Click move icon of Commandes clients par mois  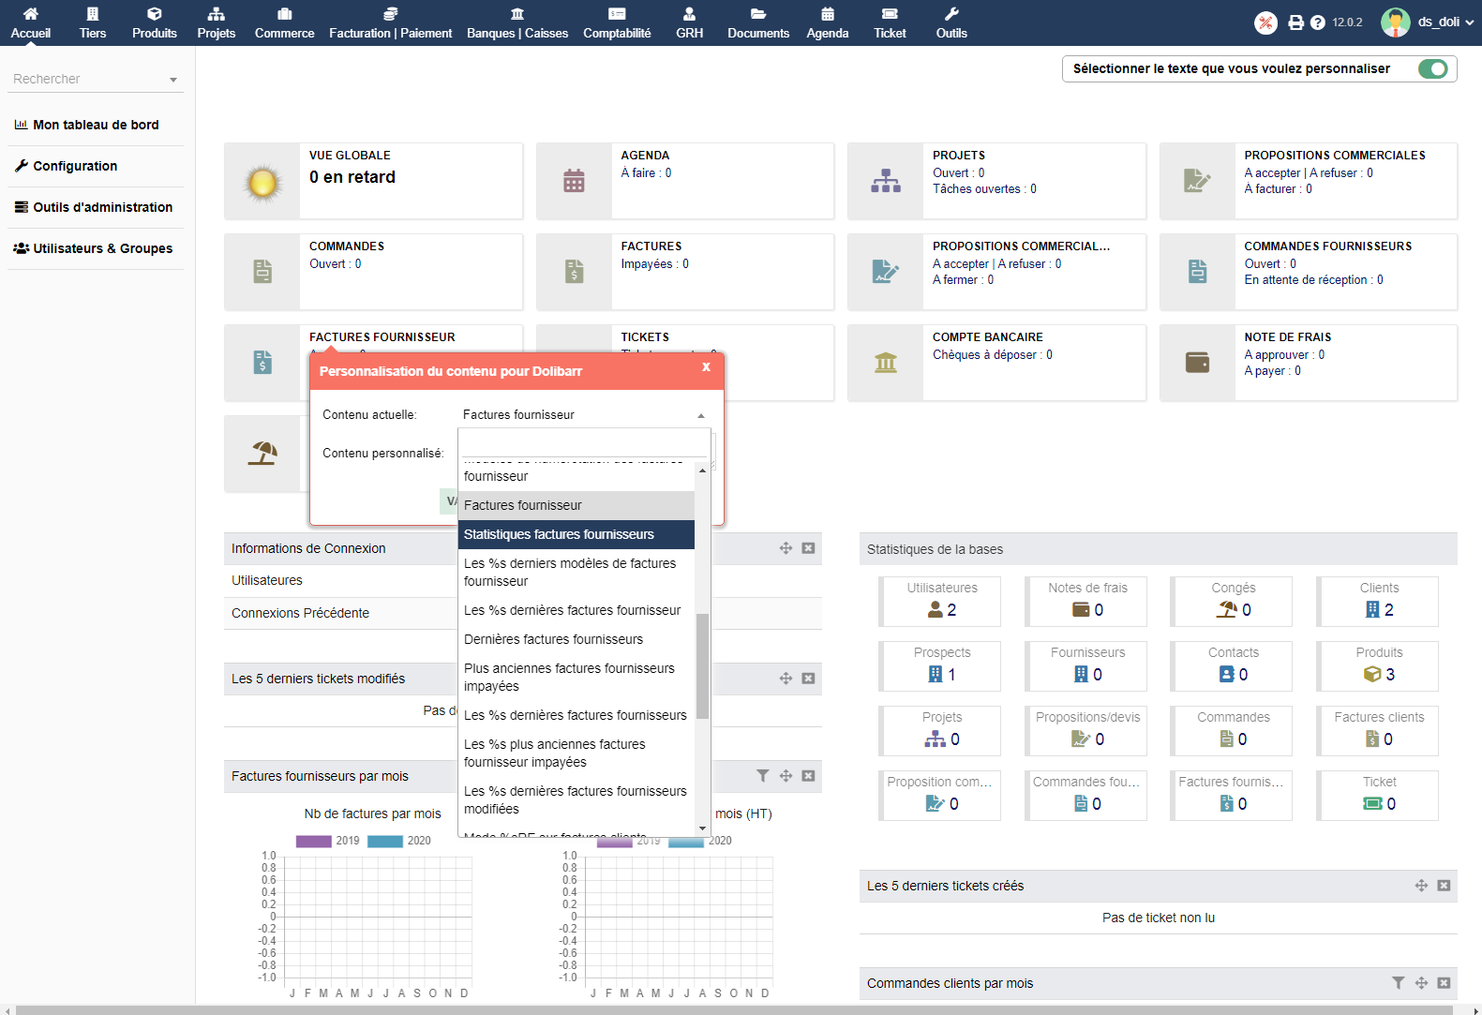[1421, 983]
